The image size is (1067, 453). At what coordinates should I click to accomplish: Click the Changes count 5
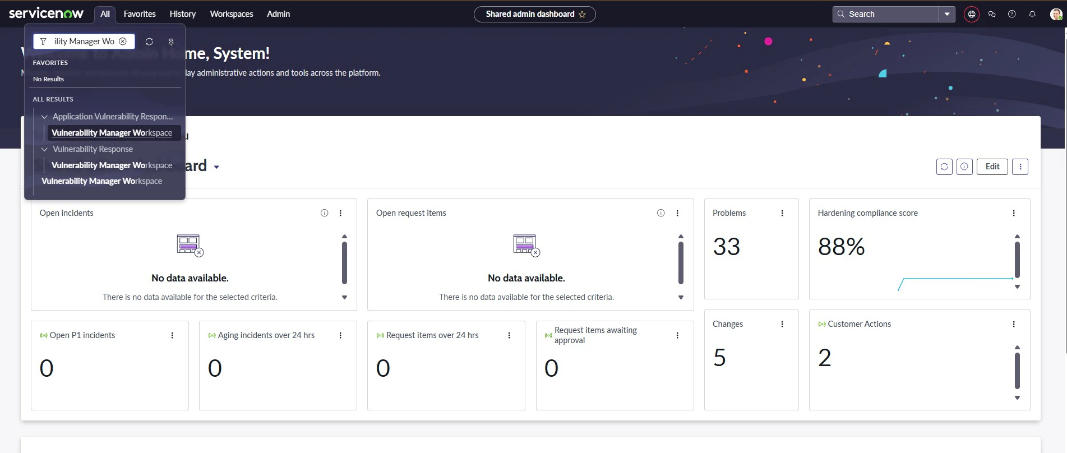(720, 358)
